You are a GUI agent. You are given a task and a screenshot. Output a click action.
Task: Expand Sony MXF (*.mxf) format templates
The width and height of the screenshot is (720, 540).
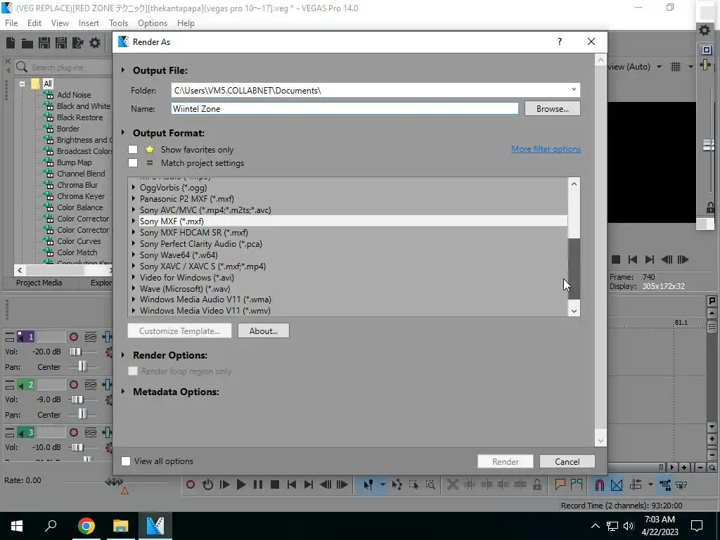click(x=133, y=221)
